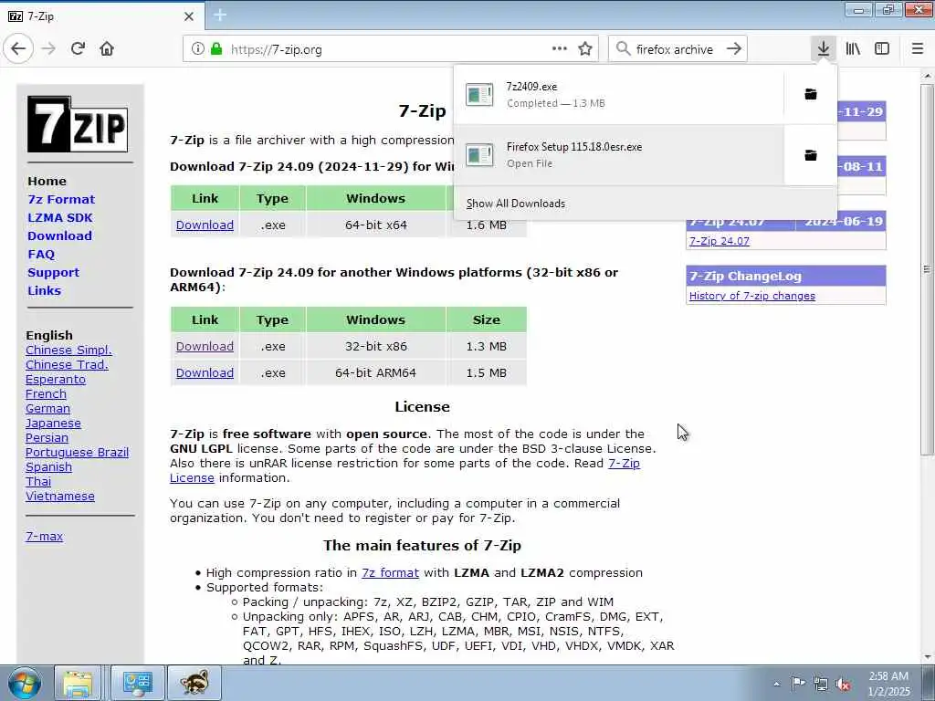
Task: Open the 7z format link in features
Action: (390, 573)
